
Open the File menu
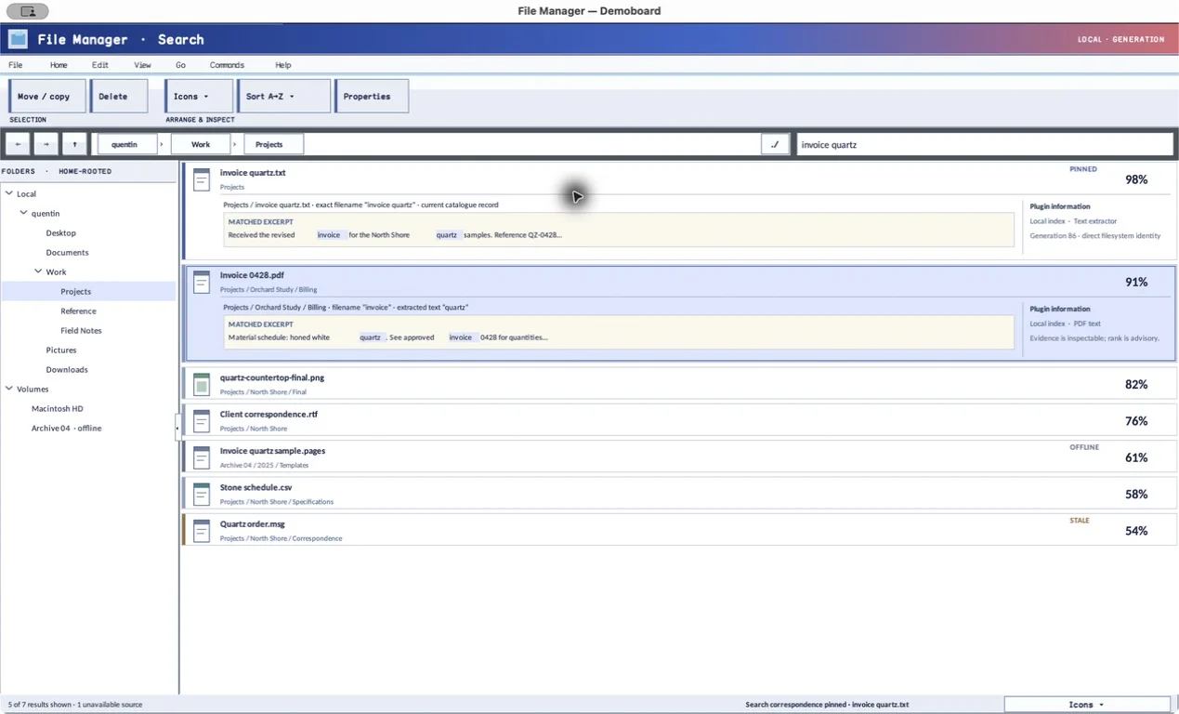tap(16, 65)
